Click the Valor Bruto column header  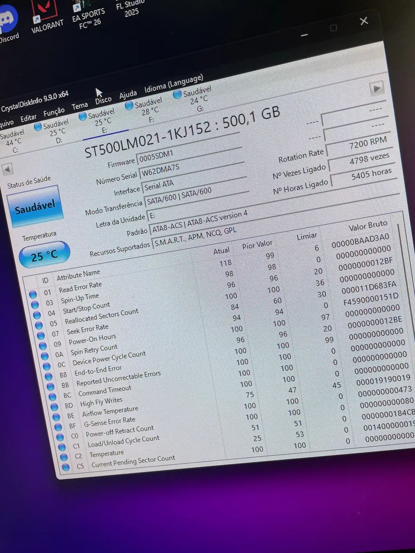click(368, 226)
